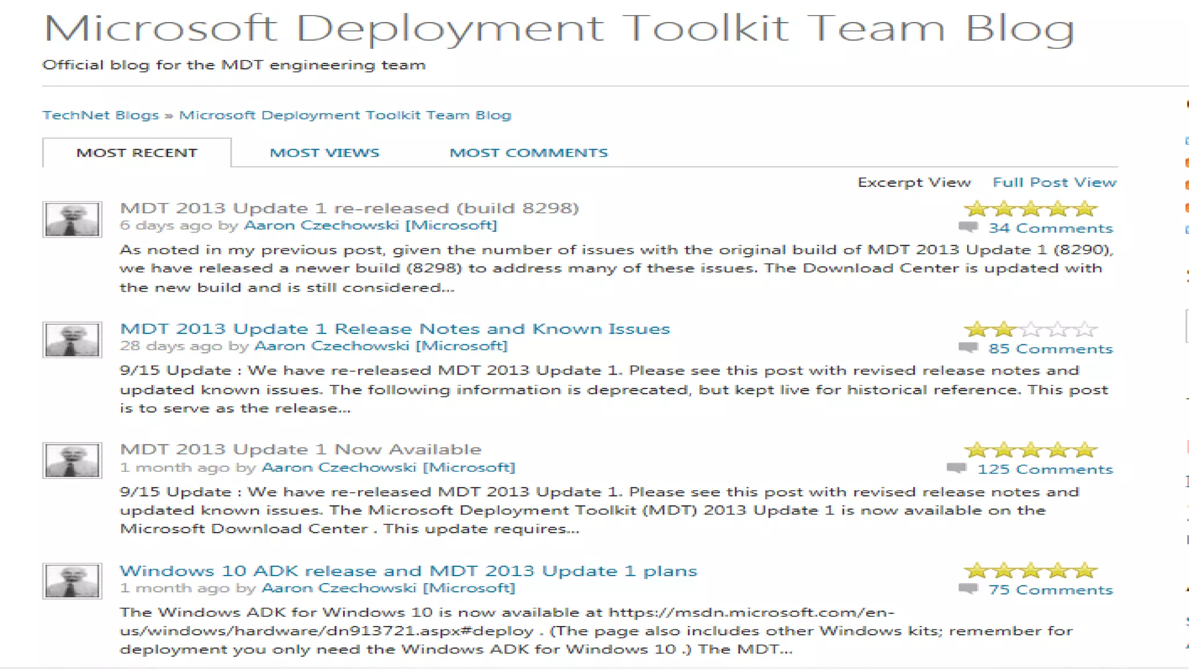
Task: Open Aaron Czechowski profile on 28 days ago post
Action: 381,346
